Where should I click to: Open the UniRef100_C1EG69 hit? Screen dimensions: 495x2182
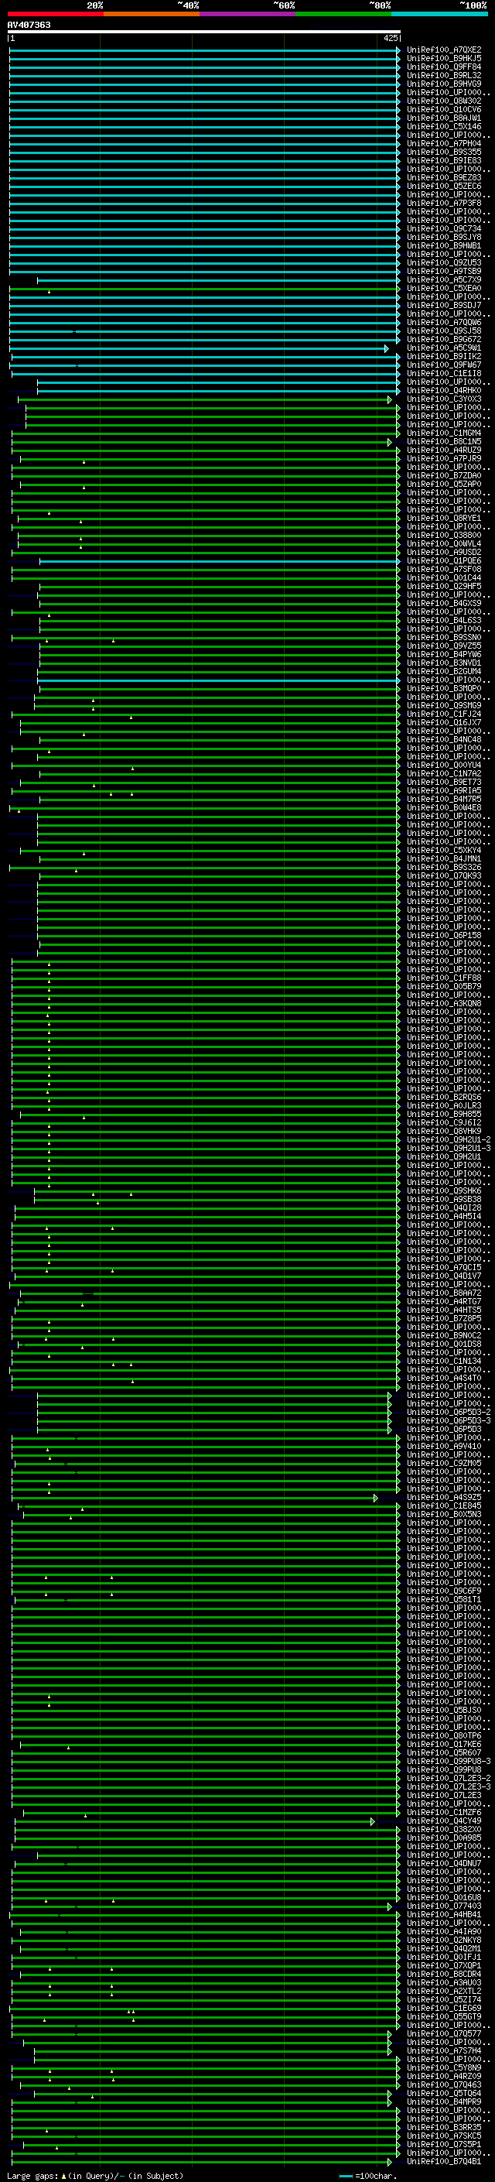(x=444, y=2008)
